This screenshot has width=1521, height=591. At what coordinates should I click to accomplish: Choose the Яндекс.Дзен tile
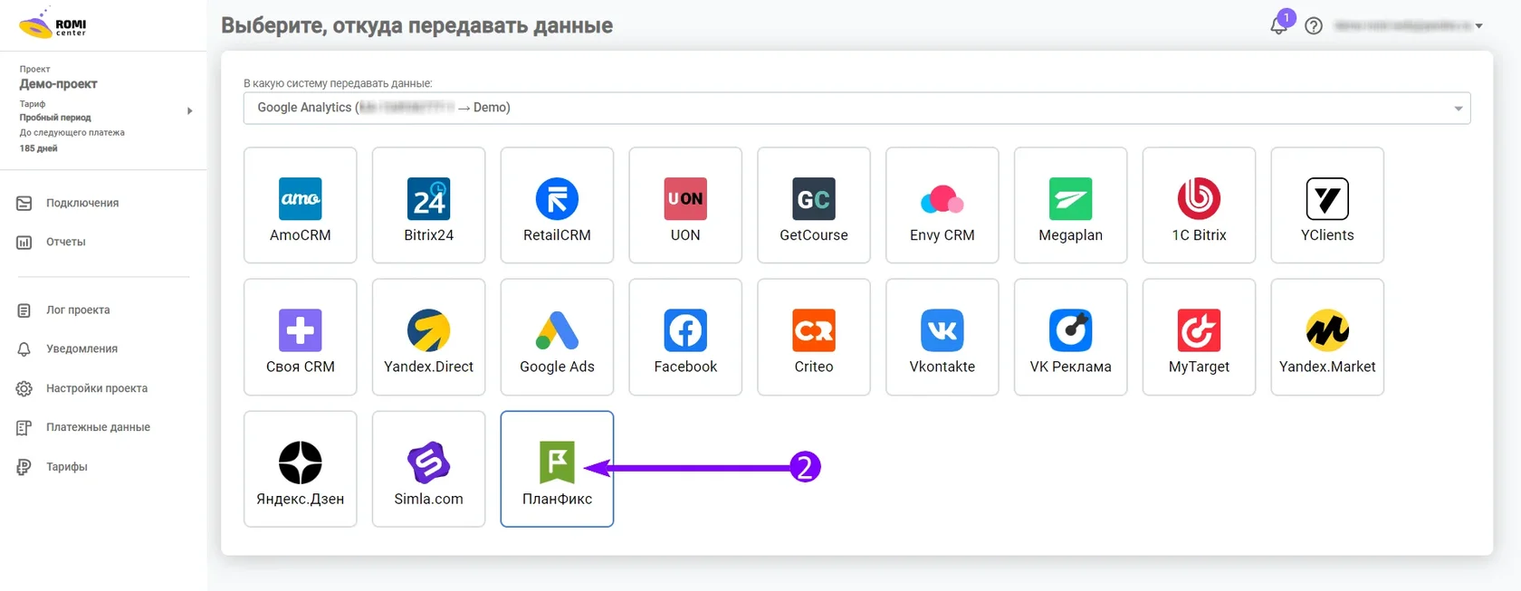301,469
